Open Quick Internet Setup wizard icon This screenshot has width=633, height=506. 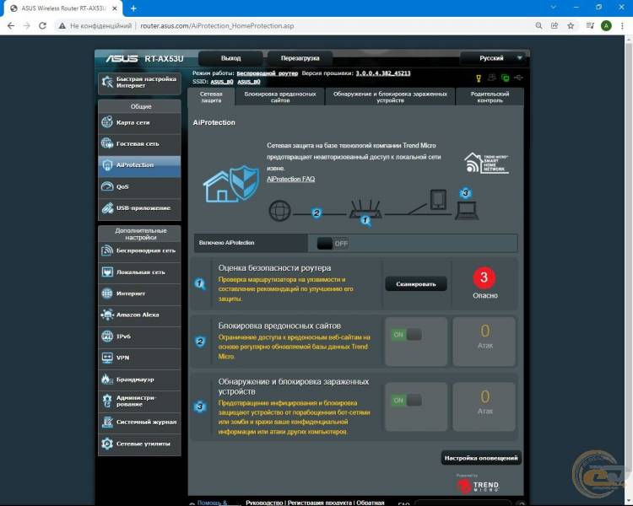107,83
